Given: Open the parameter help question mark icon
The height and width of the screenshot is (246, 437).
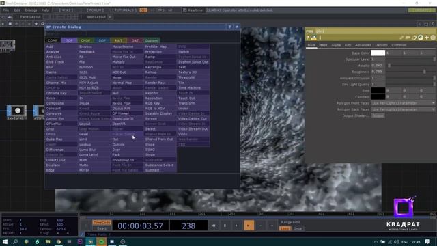Looking at the screenshot, I should pyautogui.click(x=308, y=38).
